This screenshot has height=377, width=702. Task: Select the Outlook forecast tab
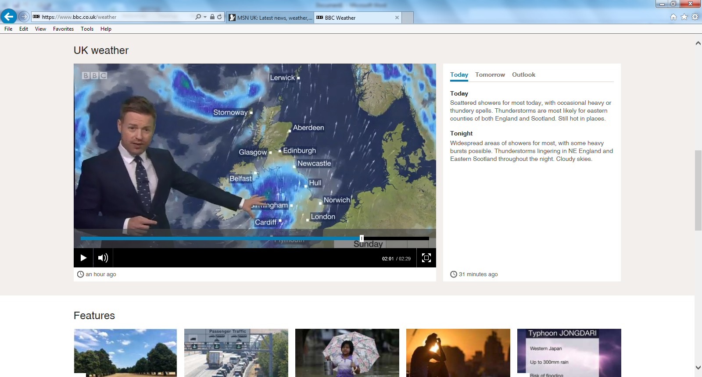523,75
